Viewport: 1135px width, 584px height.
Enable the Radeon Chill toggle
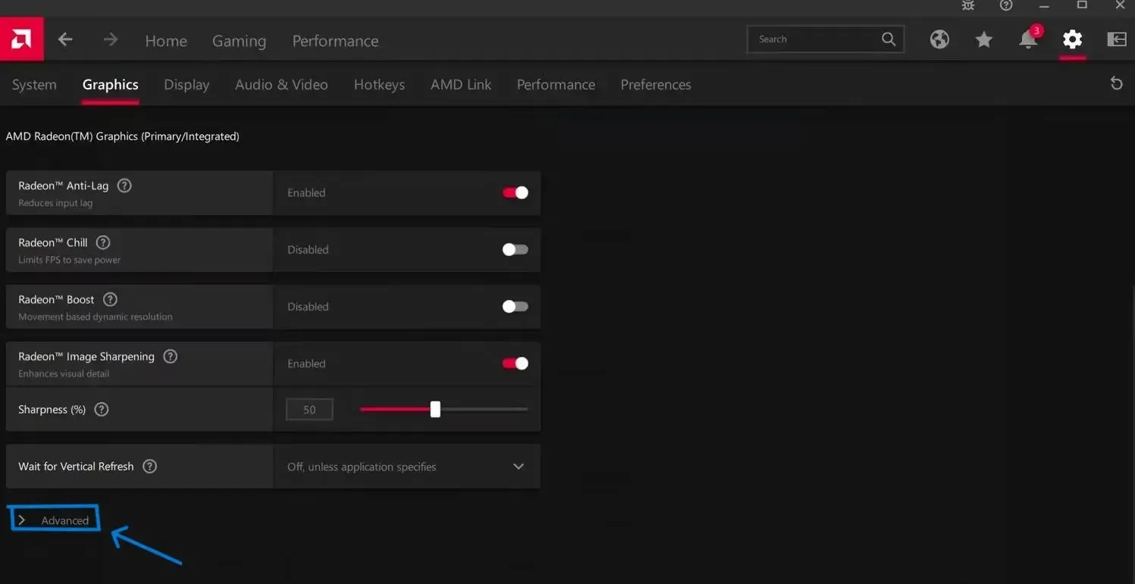[515, 249]
